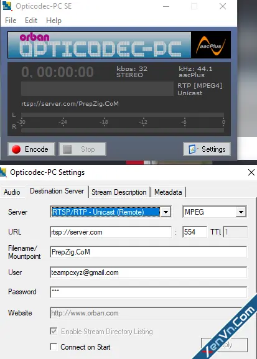The height and width of the screenshot is (359, 257).
Task: Click the Filename/Mountpoint field
Action: pyautogui.click(x=149, y=252)
